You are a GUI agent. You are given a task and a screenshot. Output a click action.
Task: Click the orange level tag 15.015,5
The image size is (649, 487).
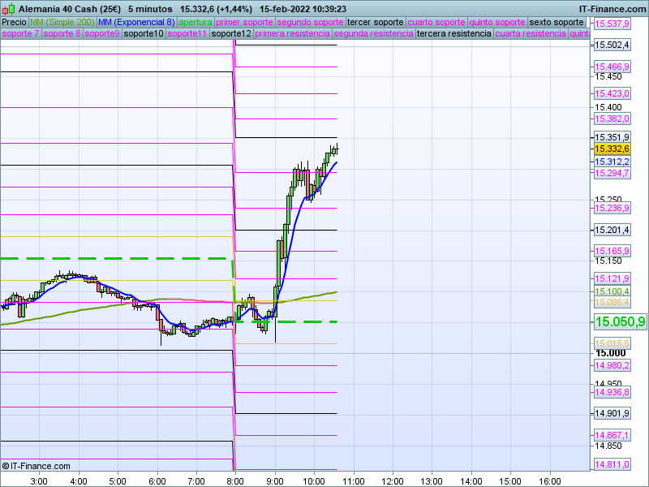click(612, 343)
